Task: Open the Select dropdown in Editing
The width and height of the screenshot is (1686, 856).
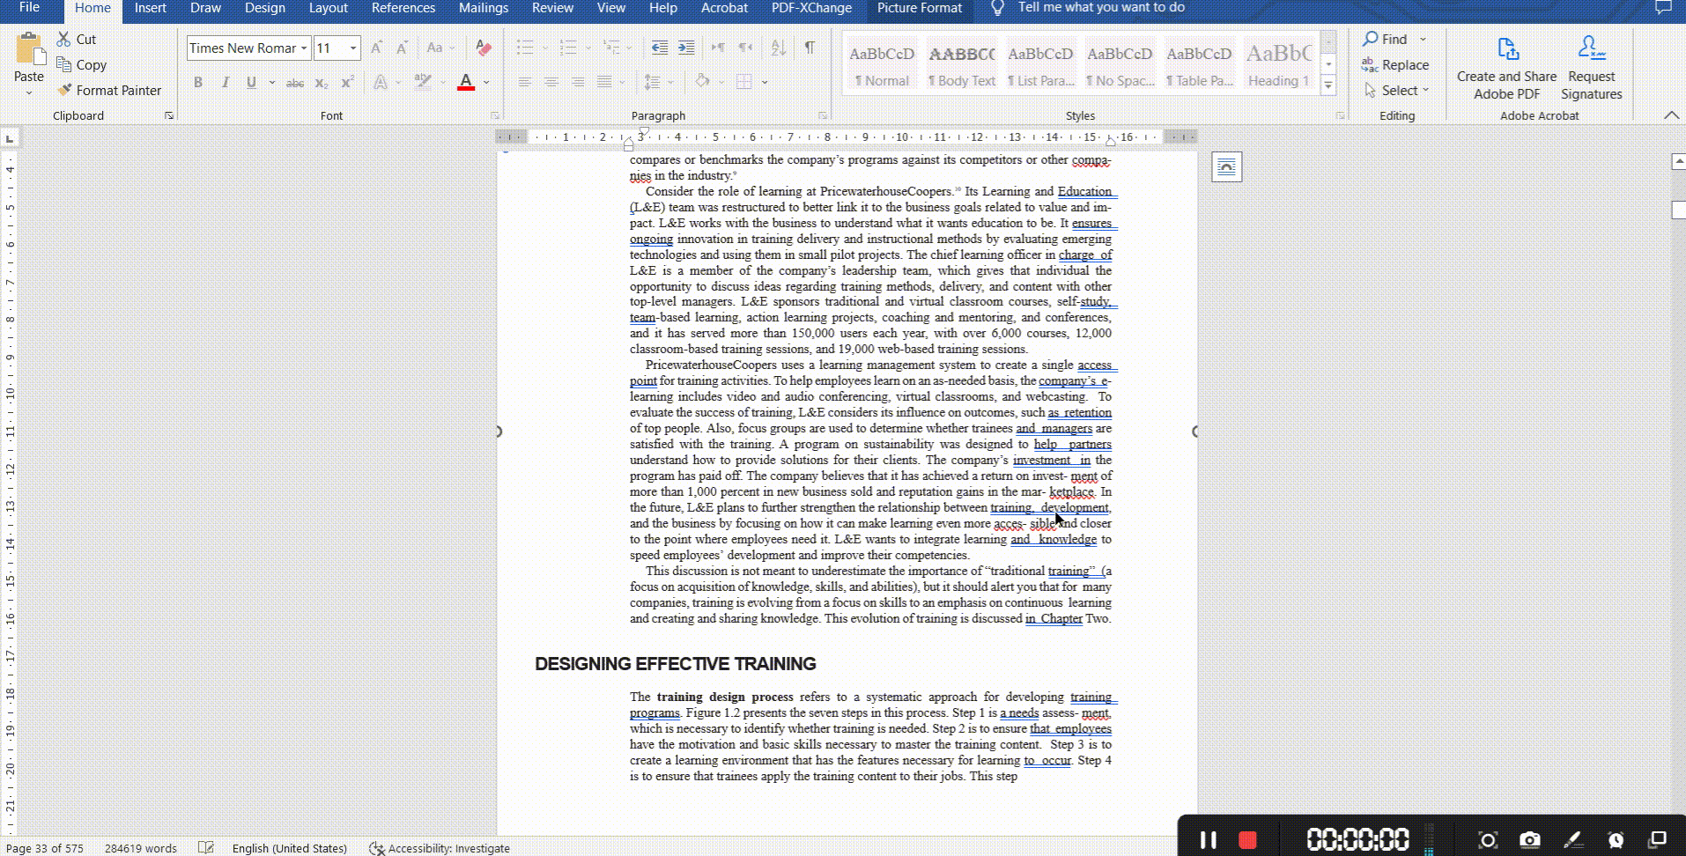Action: pyautogui.click(x=1396, y=90)
